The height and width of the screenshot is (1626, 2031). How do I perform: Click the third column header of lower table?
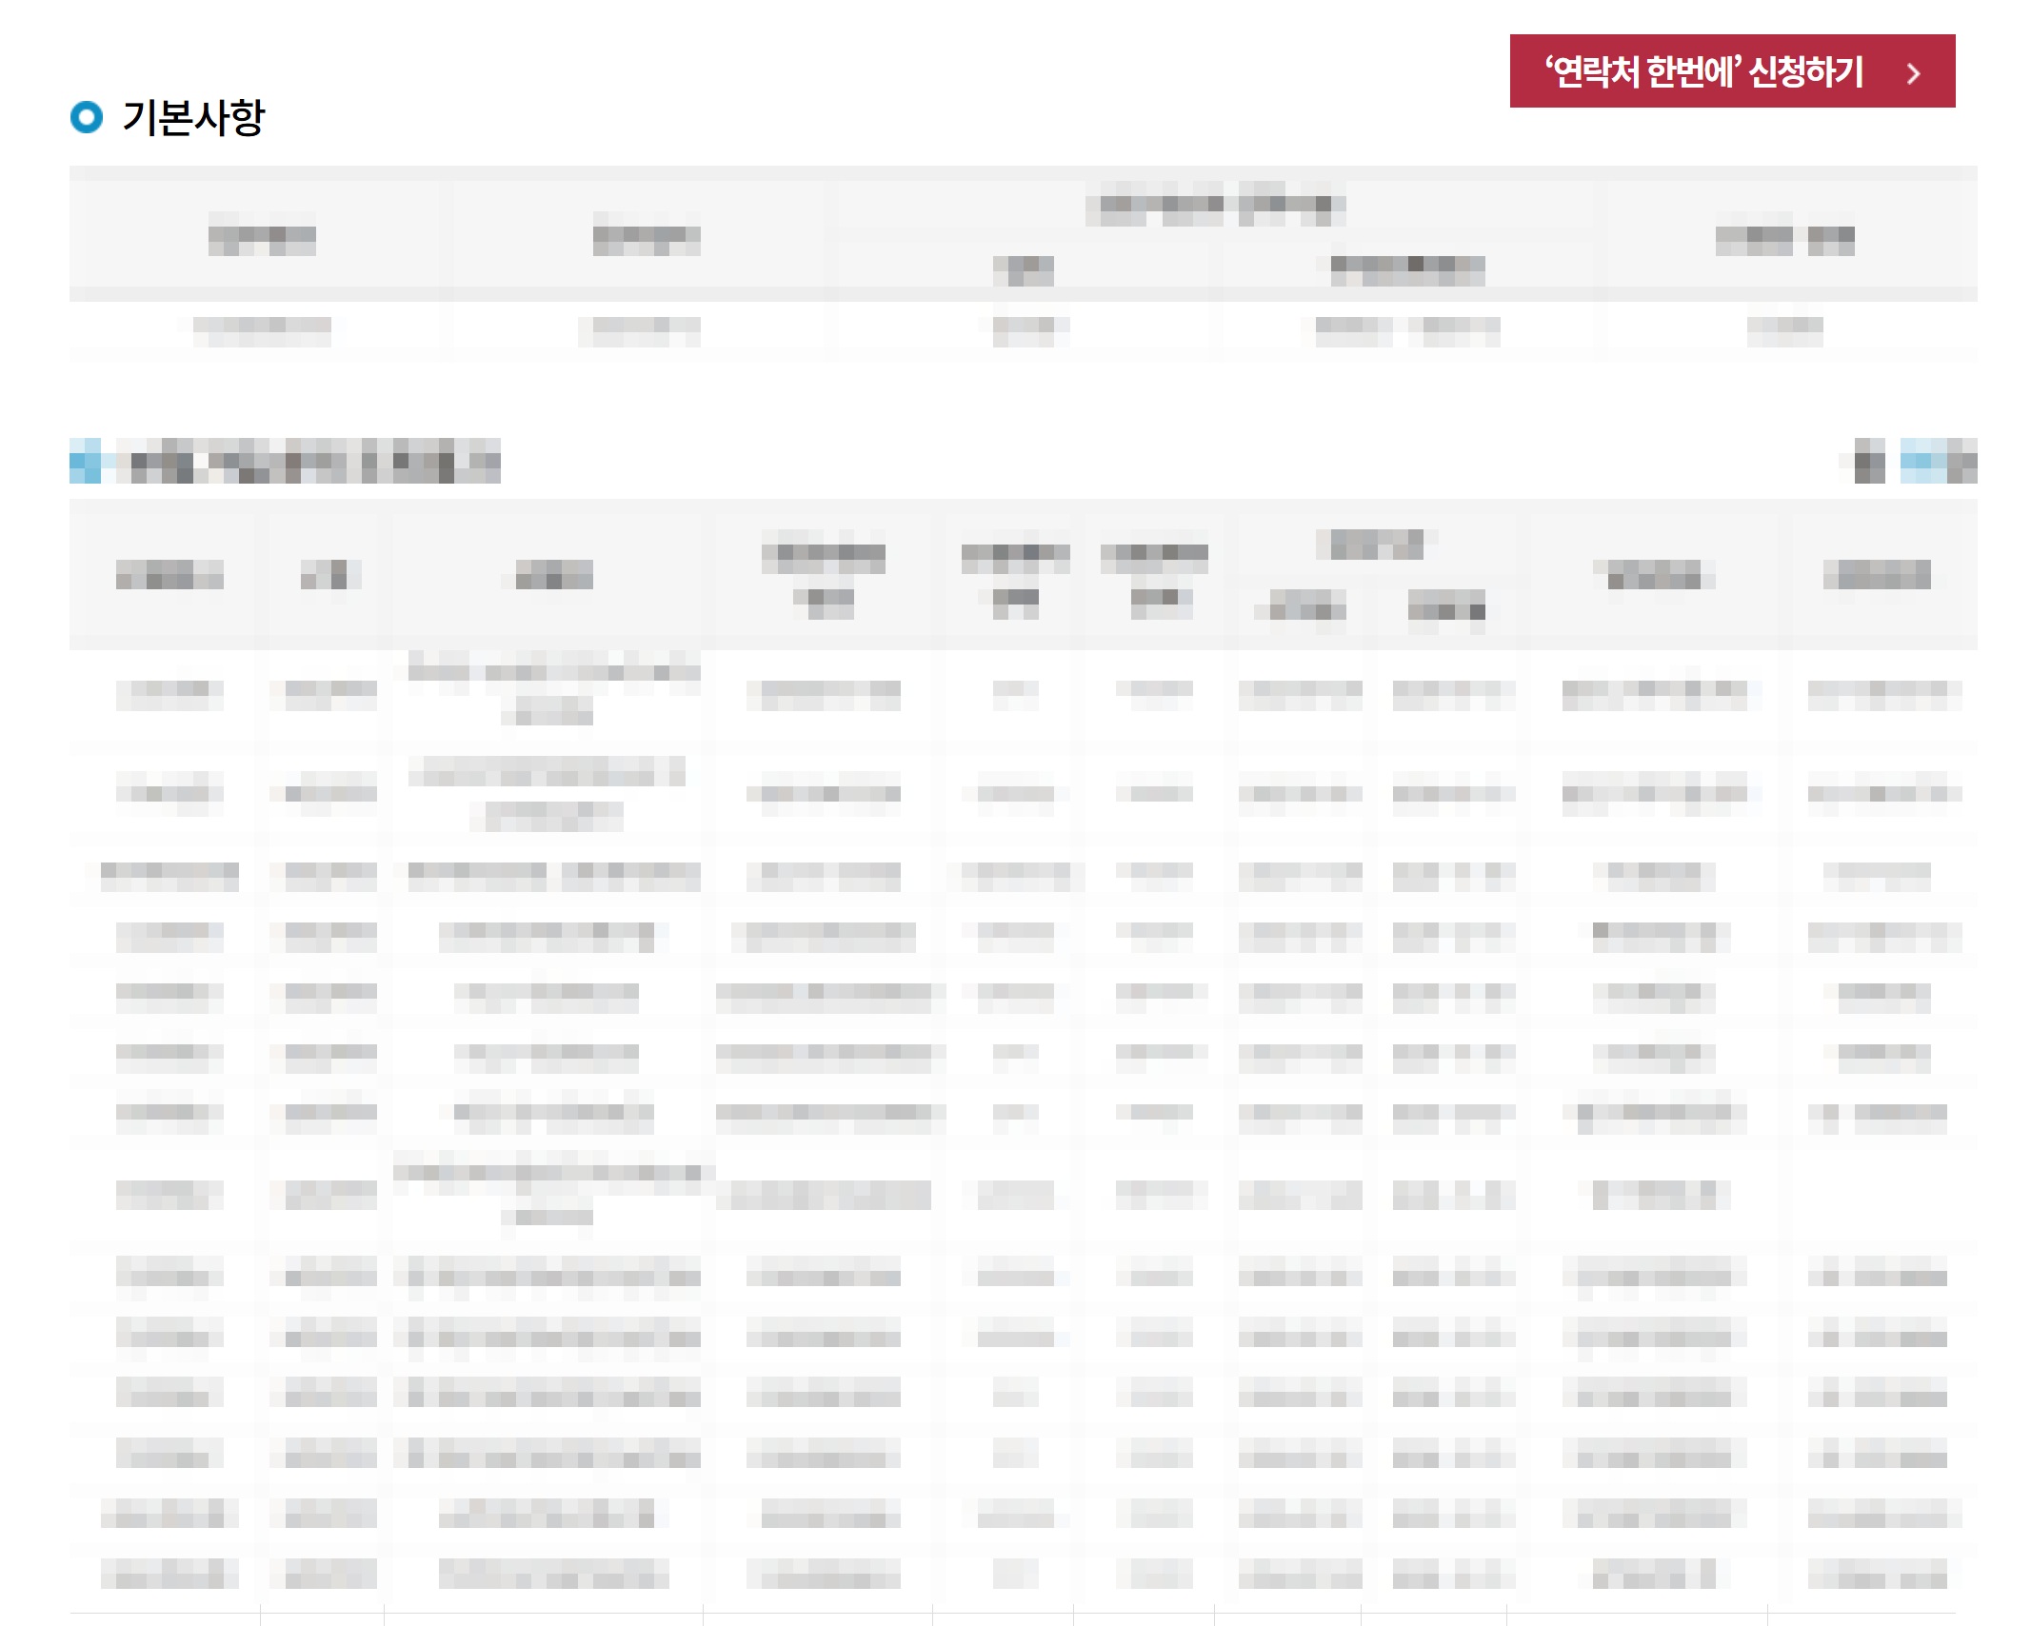553,575
